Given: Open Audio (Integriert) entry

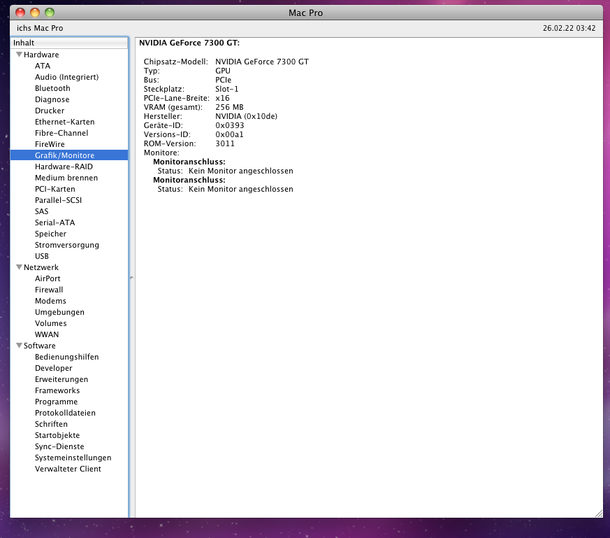Looking at the screenshot, I should 66,77.
